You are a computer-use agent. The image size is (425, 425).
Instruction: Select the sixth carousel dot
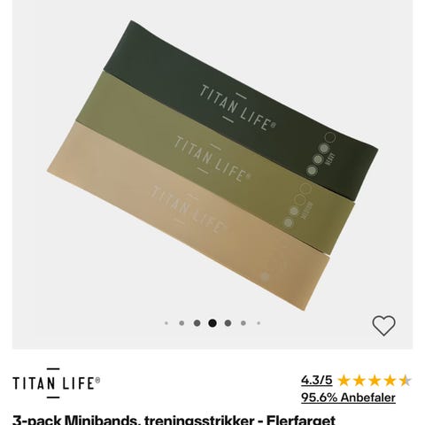point(243,323)
